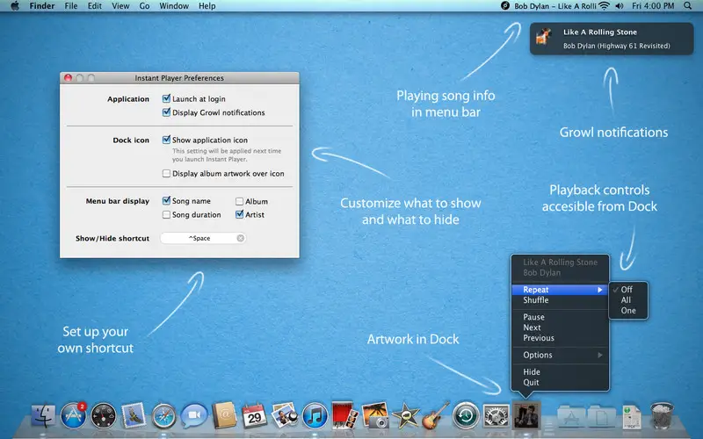Open System Preferences gear icon in Dock
The height and width of the screenshot is (439, 703).
(x=496, y=415)
